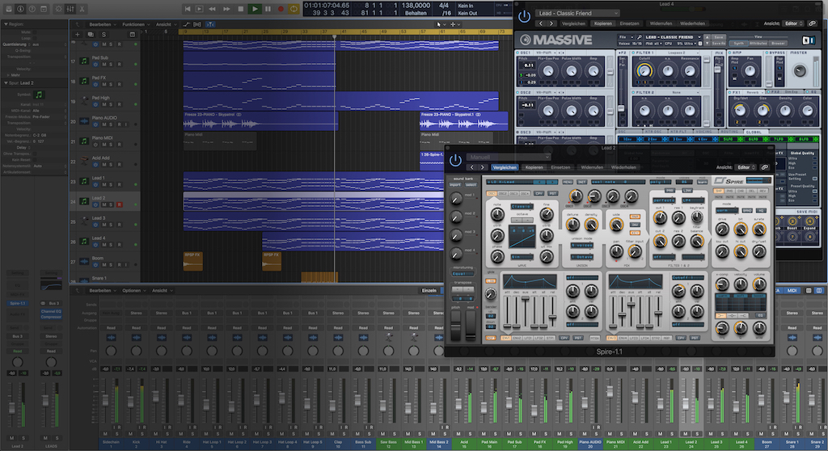
Task: Open the Editors scissors icon
Action: click(82, 8)
